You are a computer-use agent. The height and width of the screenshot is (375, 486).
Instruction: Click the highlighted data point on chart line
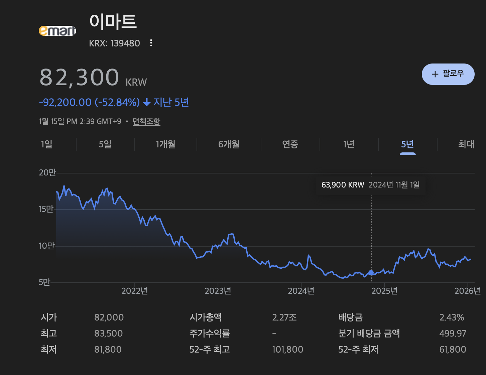pos(371,273)
